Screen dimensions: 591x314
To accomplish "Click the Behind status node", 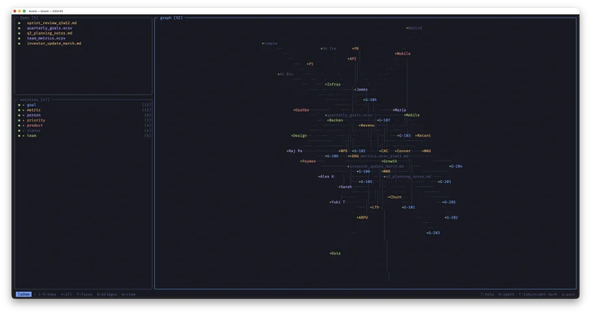I will [414, 28].
